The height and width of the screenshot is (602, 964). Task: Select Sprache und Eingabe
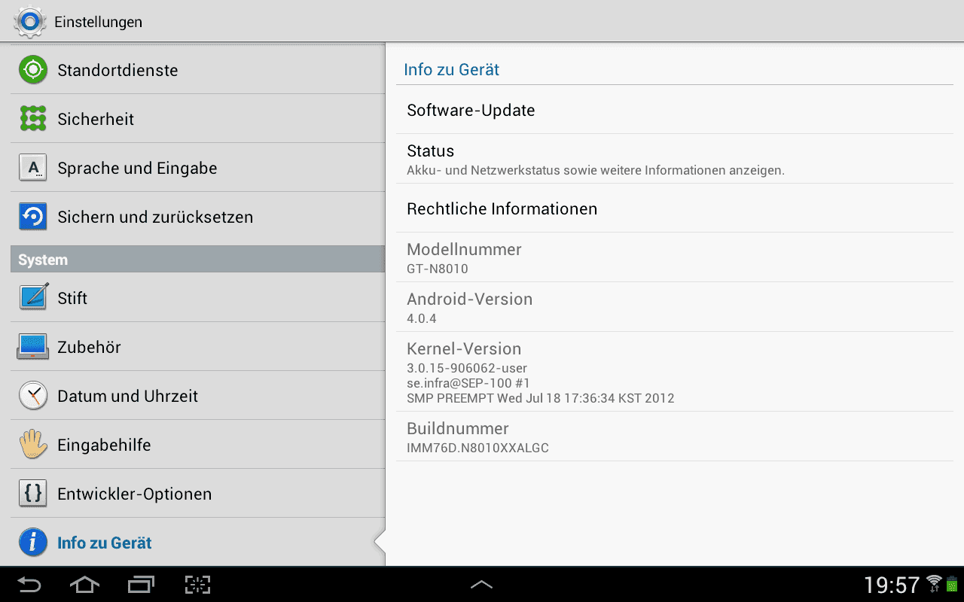(x=198, y=168)
